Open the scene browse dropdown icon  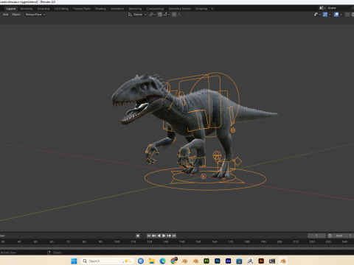click(x=322, y=8)
